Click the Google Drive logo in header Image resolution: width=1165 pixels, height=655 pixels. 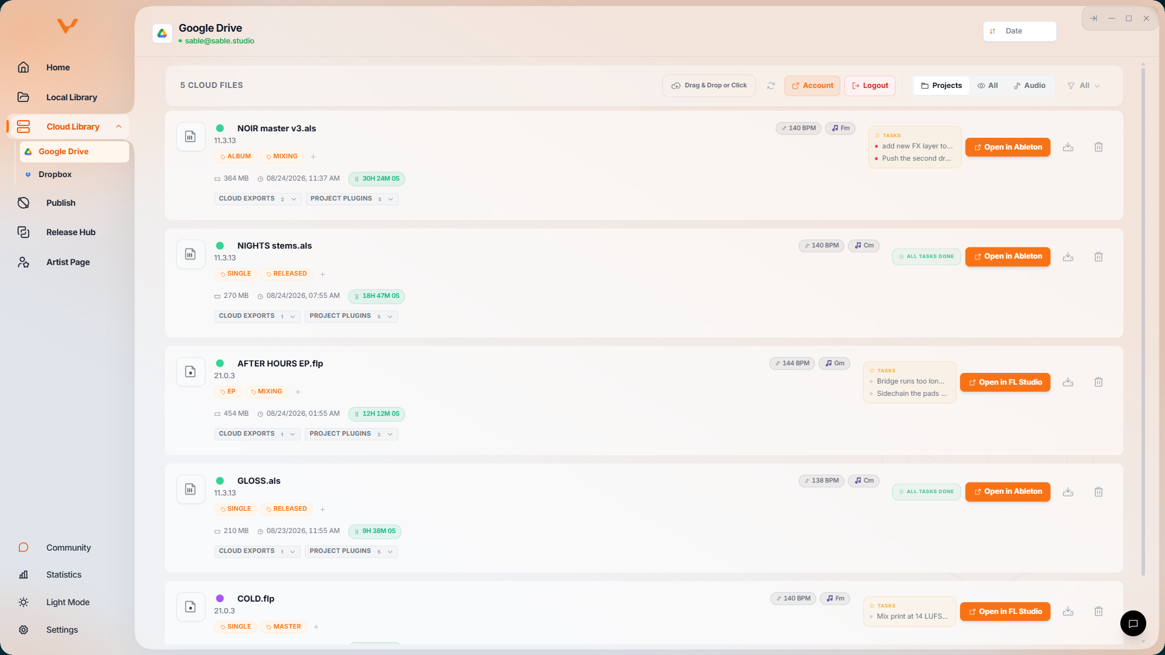tap(162, 33)
